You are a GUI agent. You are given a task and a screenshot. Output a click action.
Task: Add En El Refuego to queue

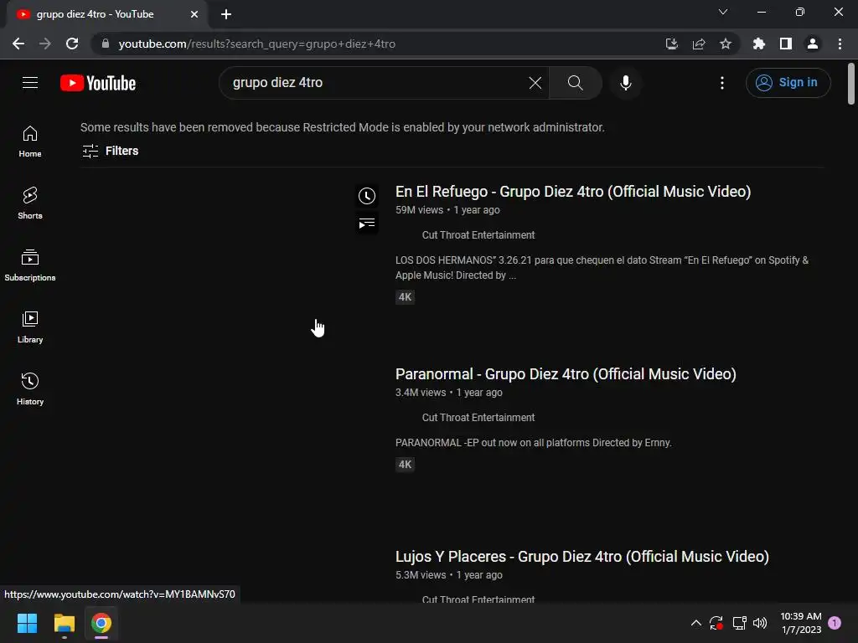pyautogui.click(x=367, y=223)
